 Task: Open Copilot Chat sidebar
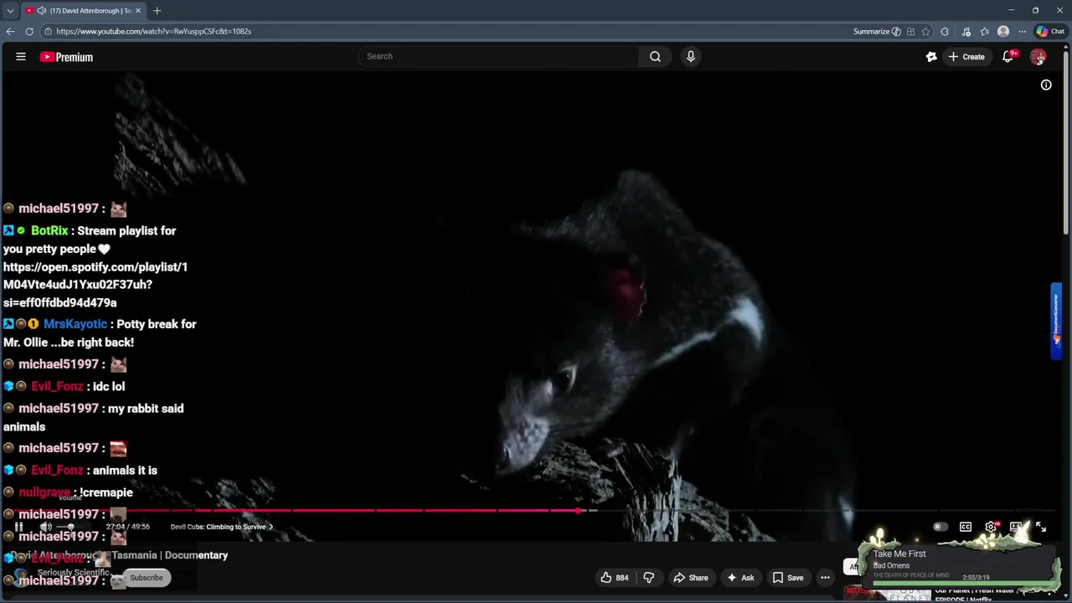point(1050,31)
